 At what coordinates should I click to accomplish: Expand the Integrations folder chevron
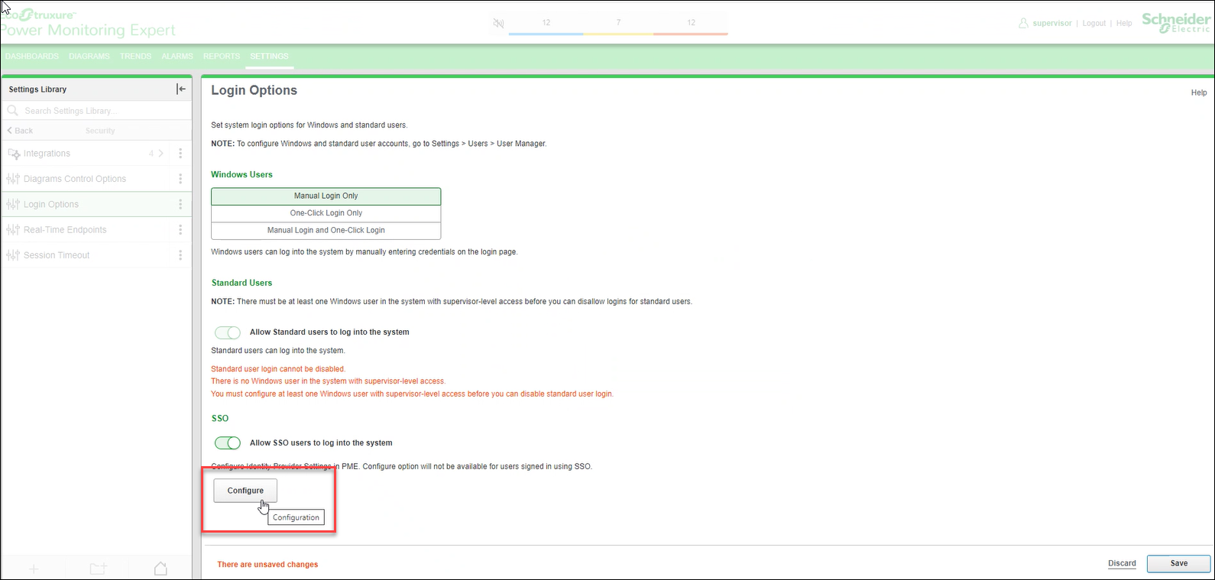coord(160,154)
